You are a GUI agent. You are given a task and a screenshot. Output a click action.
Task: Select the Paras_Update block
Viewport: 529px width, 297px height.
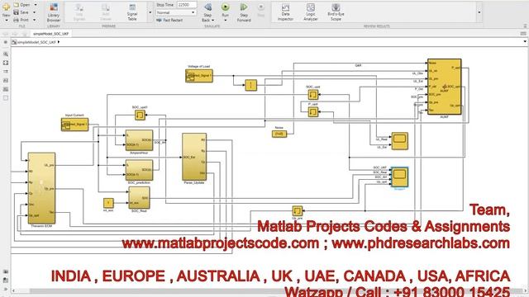194,157
